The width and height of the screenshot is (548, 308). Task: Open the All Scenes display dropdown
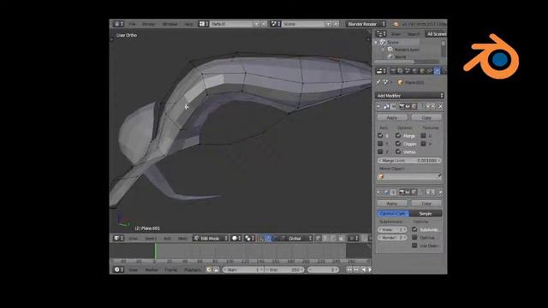coord(436,34)
